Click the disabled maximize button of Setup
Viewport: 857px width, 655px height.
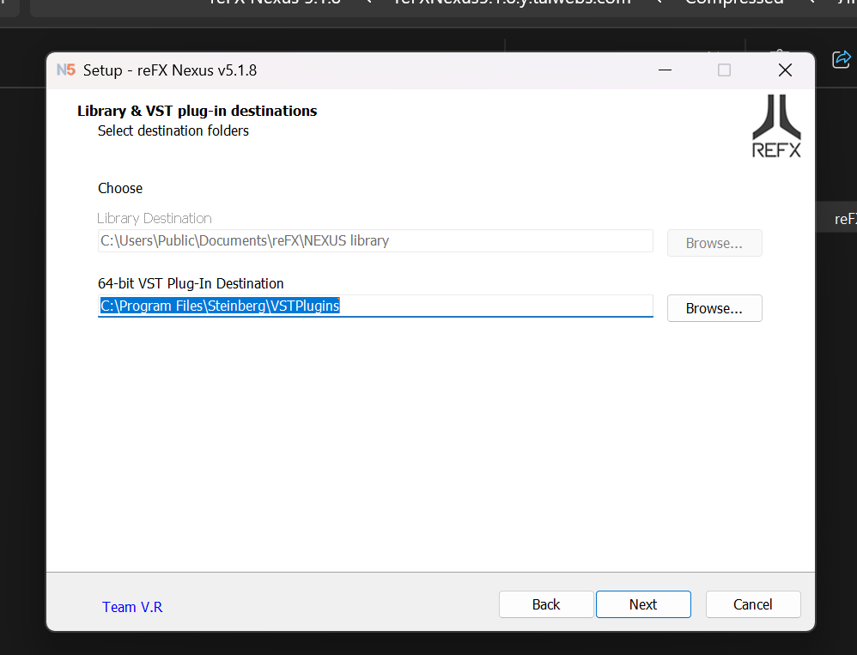click(x=724, y=70)
